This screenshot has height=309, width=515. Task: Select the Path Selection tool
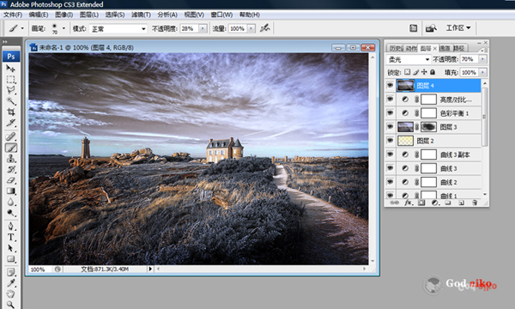pos(11,248)
